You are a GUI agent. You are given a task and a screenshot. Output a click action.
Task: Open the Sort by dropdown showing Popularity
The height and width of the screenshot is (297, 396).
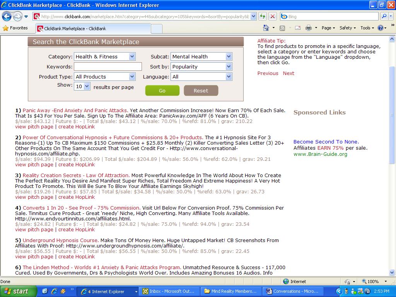click(x=201, y=67)
